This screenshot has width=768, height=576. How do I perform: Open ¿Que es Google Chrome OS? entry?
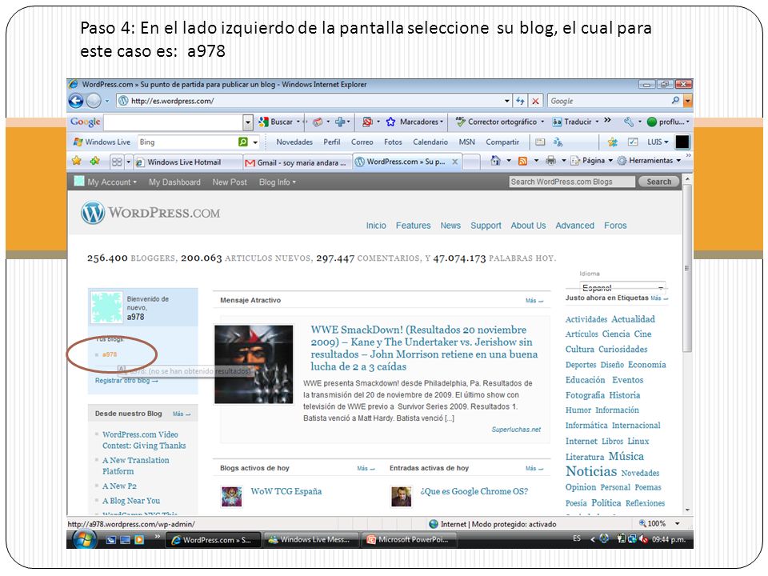click(x=474, y=491)
